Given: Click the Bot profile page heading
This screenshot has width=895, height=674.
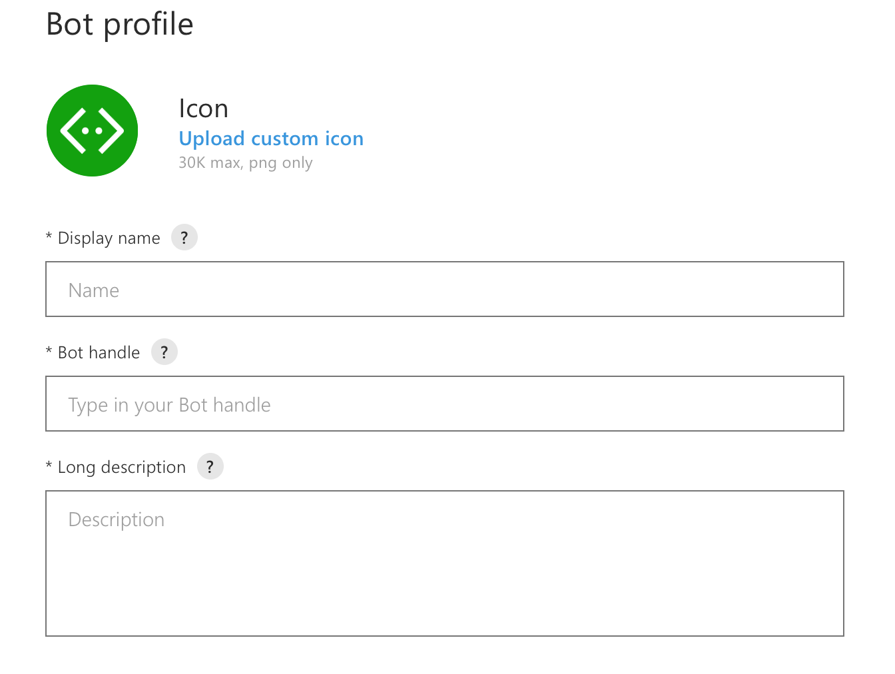Looking at the screenshot, I should pyautogui.click(x=120, y=25).
